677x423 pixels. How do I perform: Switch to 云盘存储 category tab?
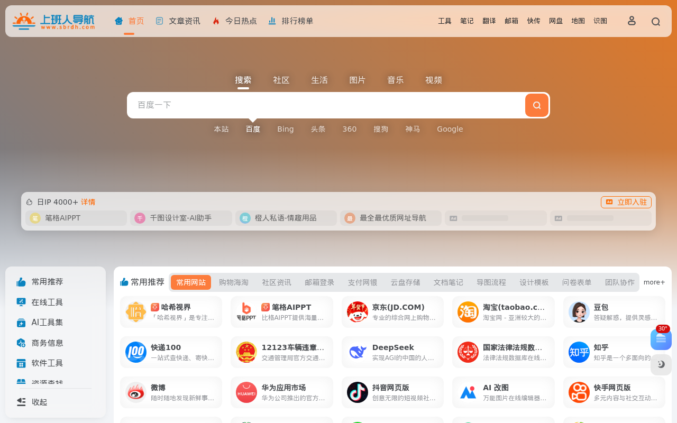pos(406,282)
